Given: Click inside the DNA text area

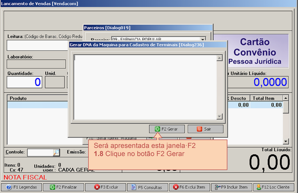Looking at the screenshot, I should (x=145, y=87).
